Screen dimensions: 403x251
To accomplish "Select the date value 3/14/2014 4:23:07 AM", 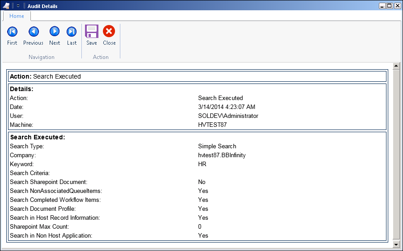I will [227, 107].
